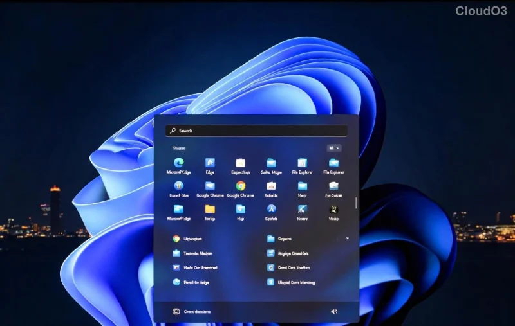The height and width of the screenshot is (326, 515).
Task: Open the recommended item with the mail envelope icon
Action: (192, 253)
